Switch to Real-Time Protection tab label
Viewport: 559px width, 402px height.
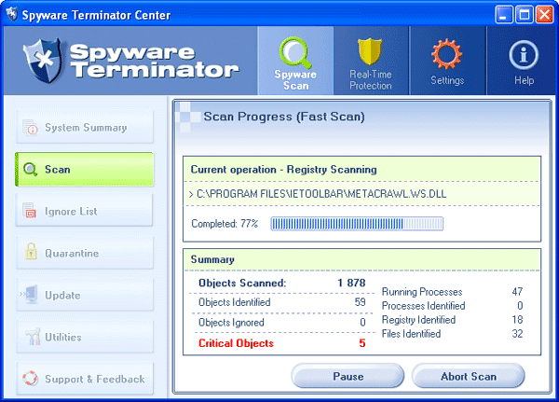coord(371,80)
